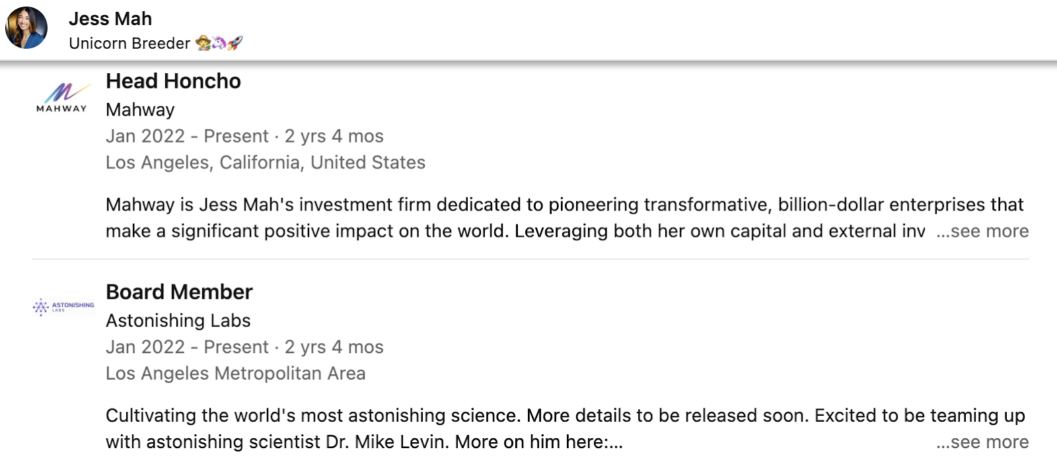Open Jess Mah's profile photo
1057x460 pixels.
click(x=26, y=28)
